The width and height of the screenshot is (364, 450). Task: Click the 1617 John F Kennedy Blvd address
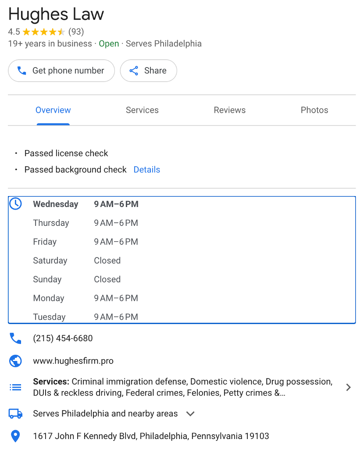(x=151, y=436)
